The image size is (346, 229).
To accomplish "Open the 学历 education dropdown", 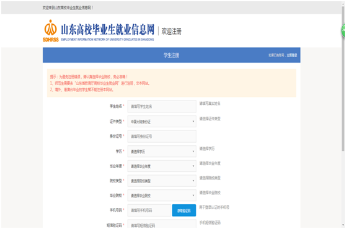I will 162,151.
